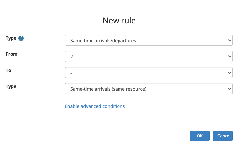Click the Enable advanced conditions link
The width and height of the screenshot is (239, 147).
[x=95, y=106]
